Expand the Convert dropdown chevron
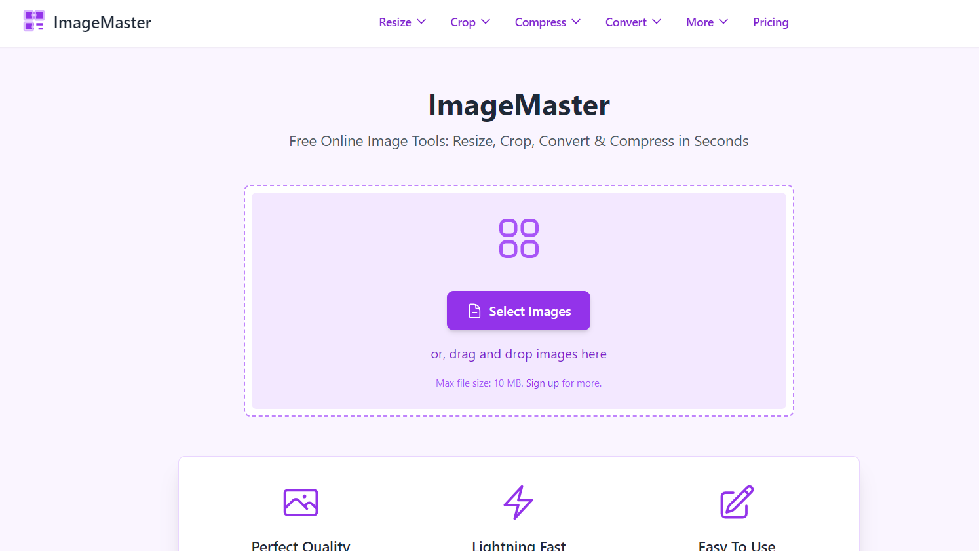 click(x=657, y=22)
